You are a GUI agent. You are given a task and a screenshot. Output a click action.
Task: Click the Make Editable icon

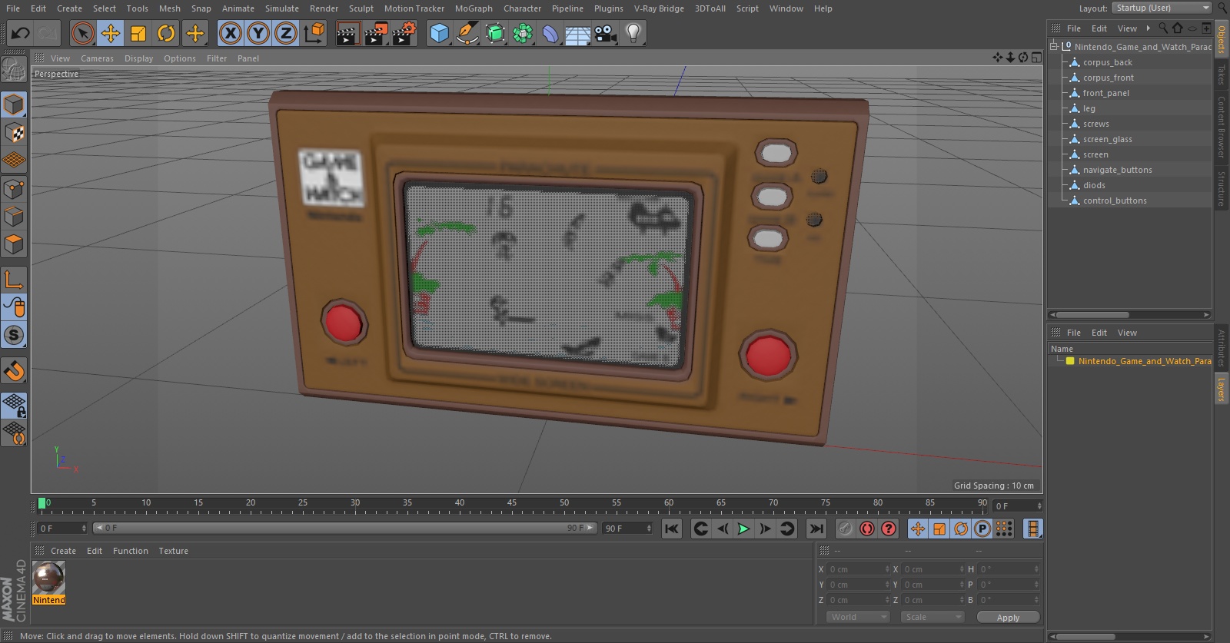coord(14,70)
